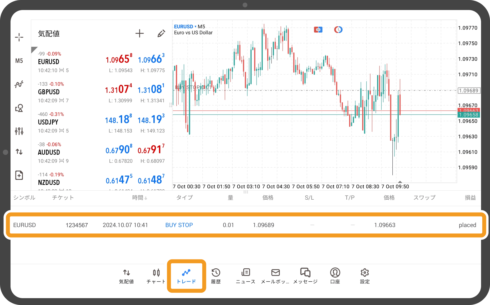Change the M5 timeframe in sidebar
The image size is (490, 305).
point(19,61)
